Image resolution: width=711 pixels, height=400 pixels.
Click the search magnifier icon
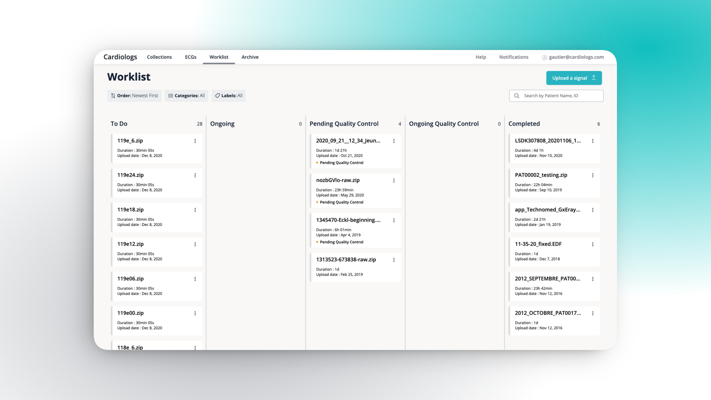click(x=517, y=96)
